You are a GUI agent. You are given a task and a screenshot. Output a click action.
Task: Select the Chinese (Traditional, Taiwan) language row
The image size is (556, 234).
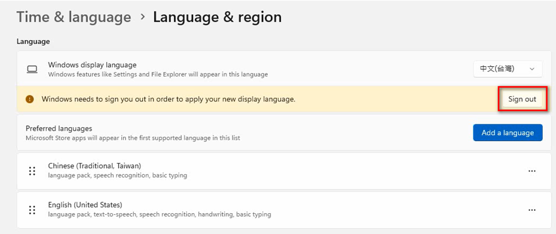284,171
